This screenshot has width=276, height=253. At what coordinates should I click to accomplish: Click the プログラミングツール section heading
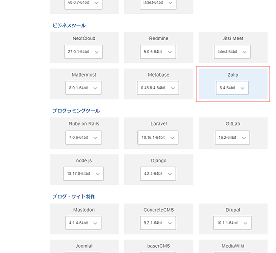click(76, 111)
